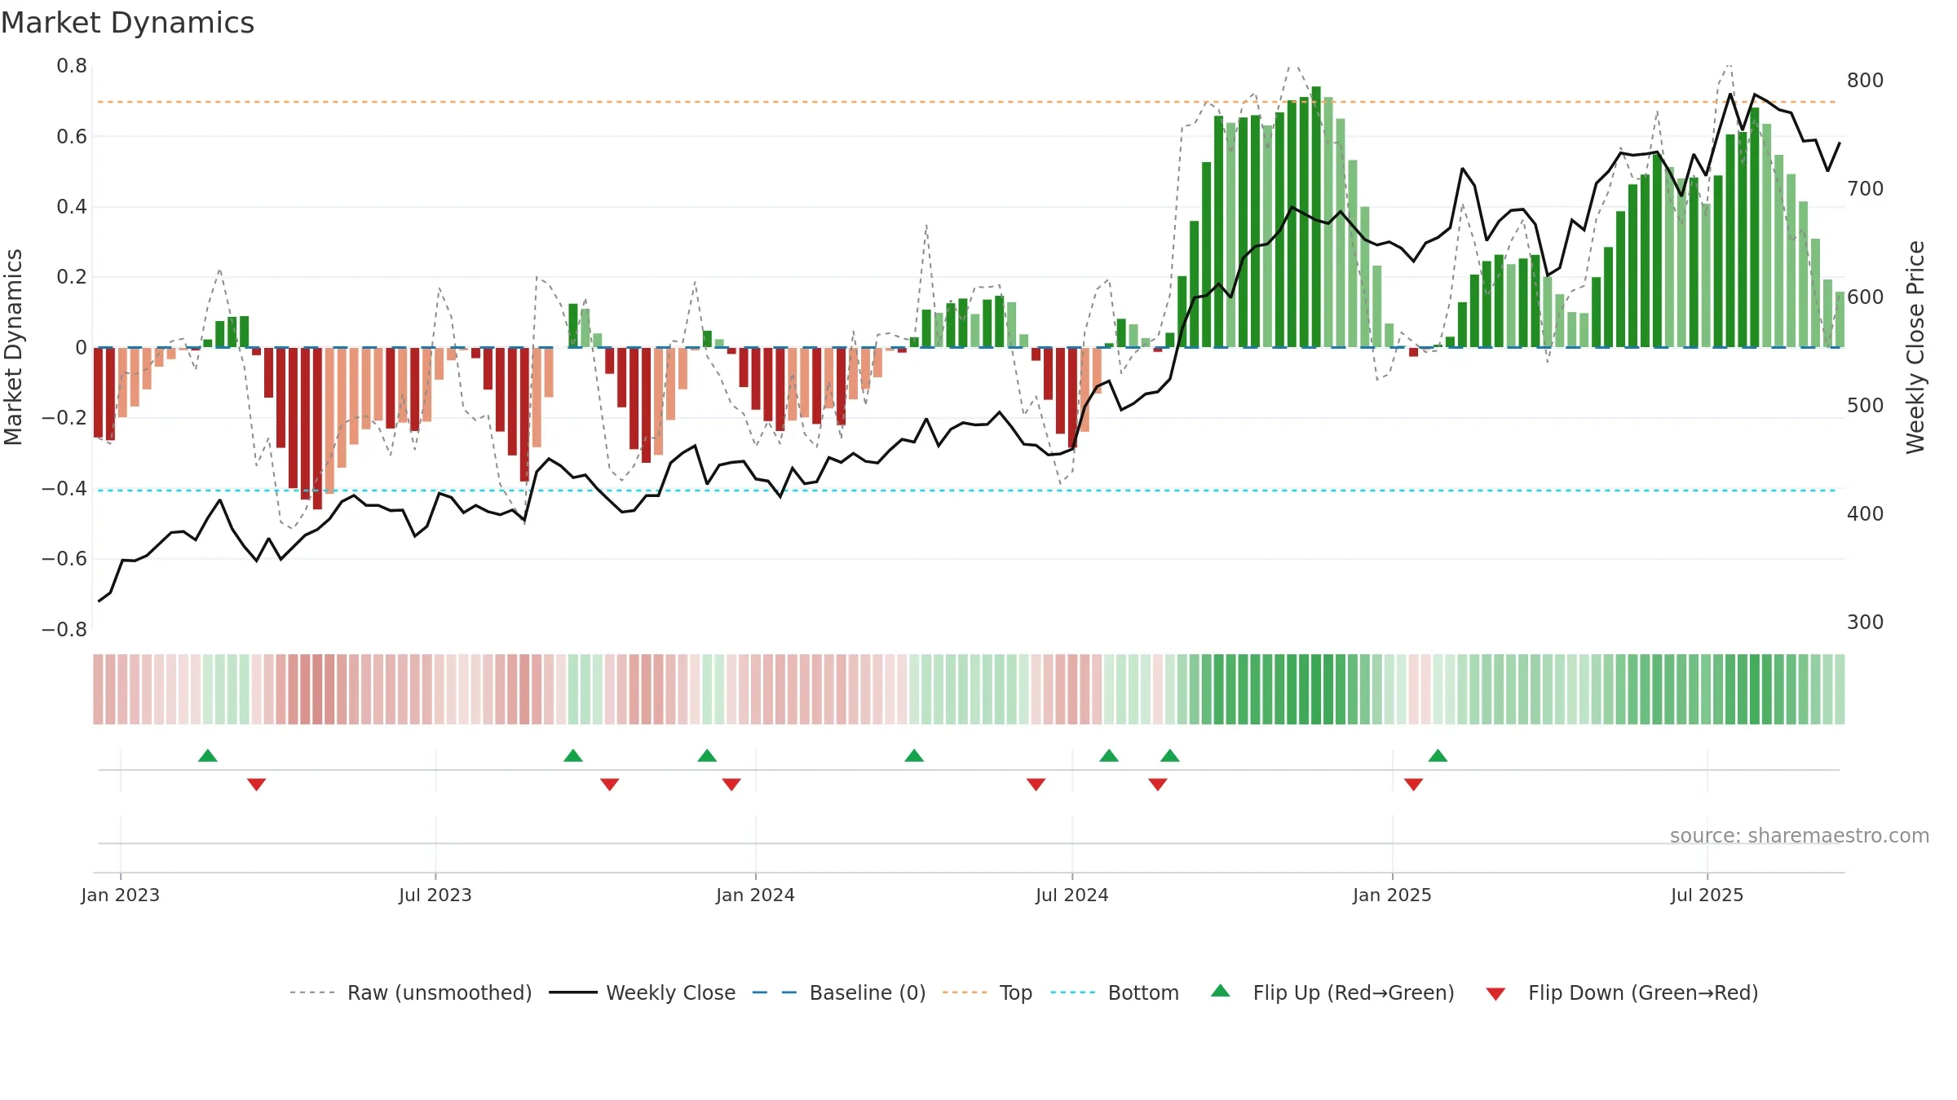This screenshot has height=1100, width=1957.
Task: Click the red Flip Down triangle just before January 2024
Action: tap(731, 785)
